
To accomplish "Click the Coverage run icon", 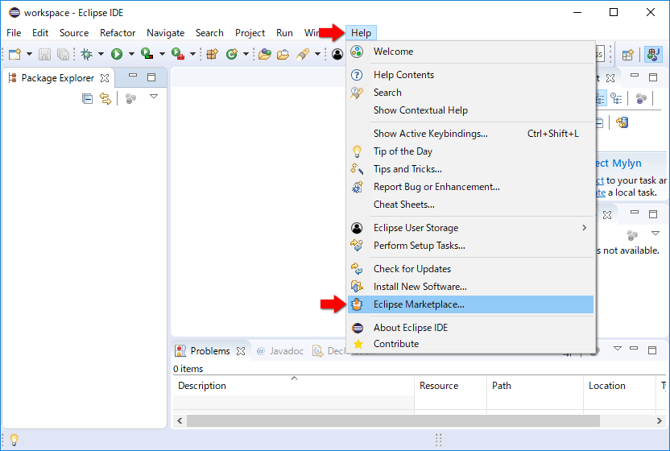I will point(147,54).
